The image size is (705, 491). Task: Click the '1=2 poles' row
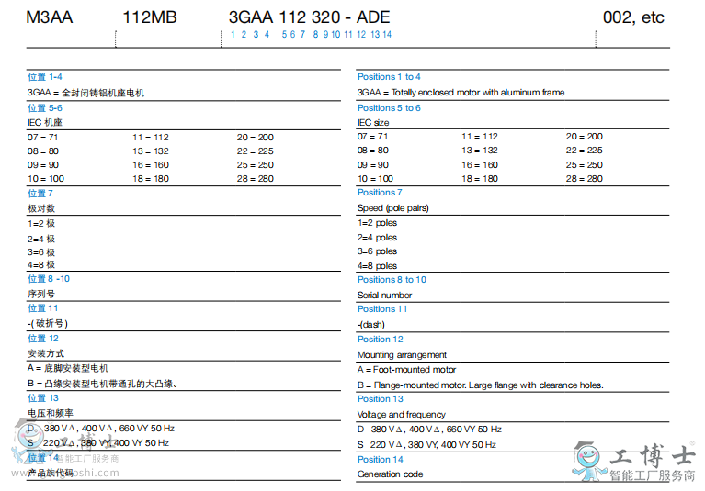(x=377, y=223)
